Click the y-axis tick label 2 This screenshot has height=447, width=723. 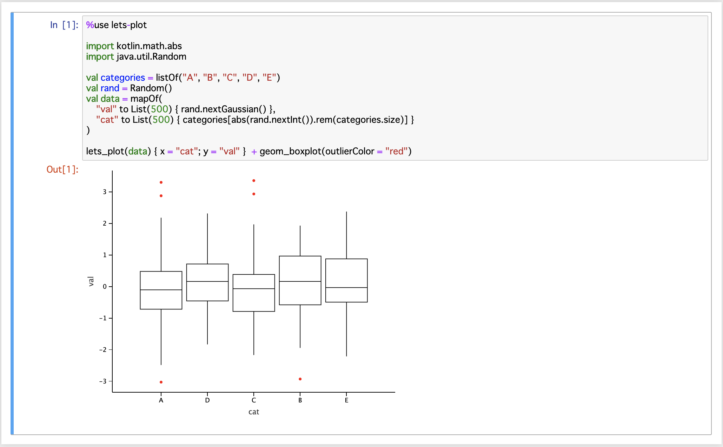pyautogui.click(x=105, y=223)
